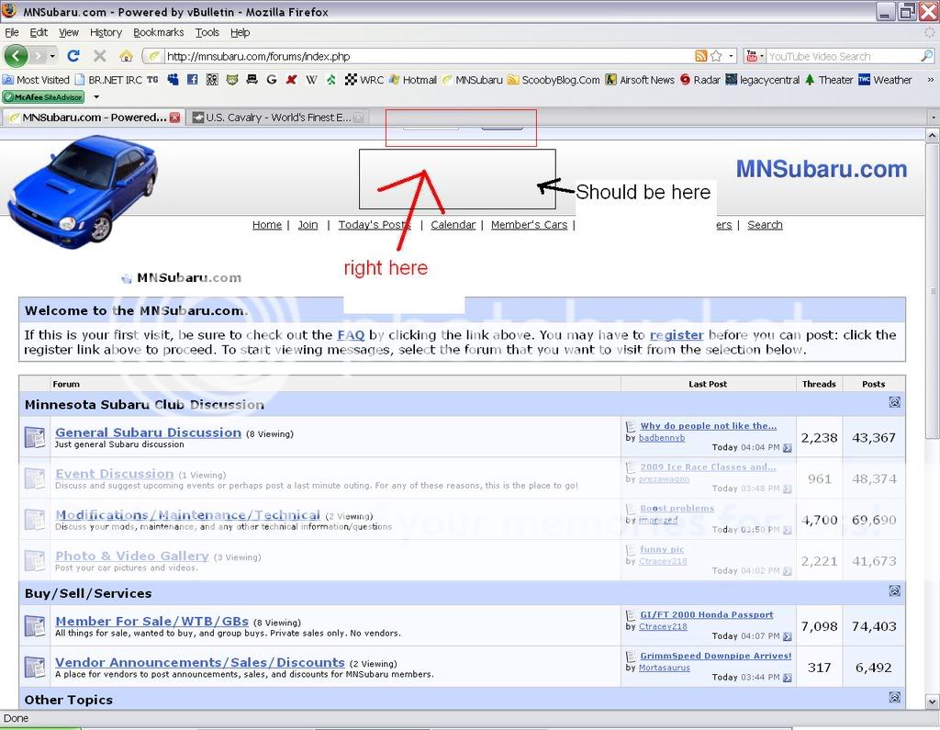Open the McAfee SiteAdvisor dropdown arrow
Viewport: 940px width, 730px height.
[x=95, y=97]
